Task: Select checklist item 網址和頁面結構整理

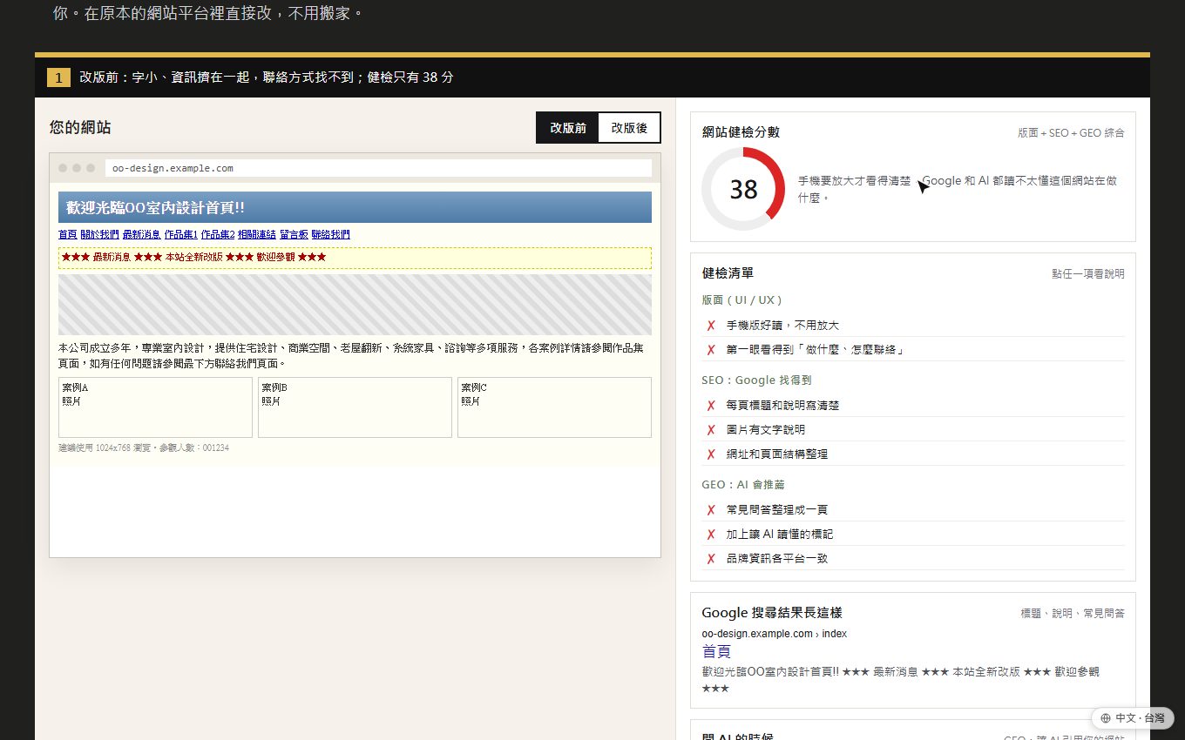Action: (x=913, y=454)
